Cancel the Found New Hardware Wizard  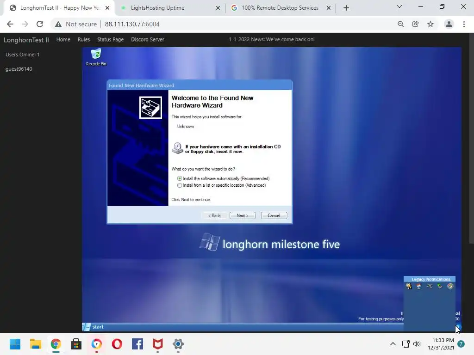[x=274, y=215]
